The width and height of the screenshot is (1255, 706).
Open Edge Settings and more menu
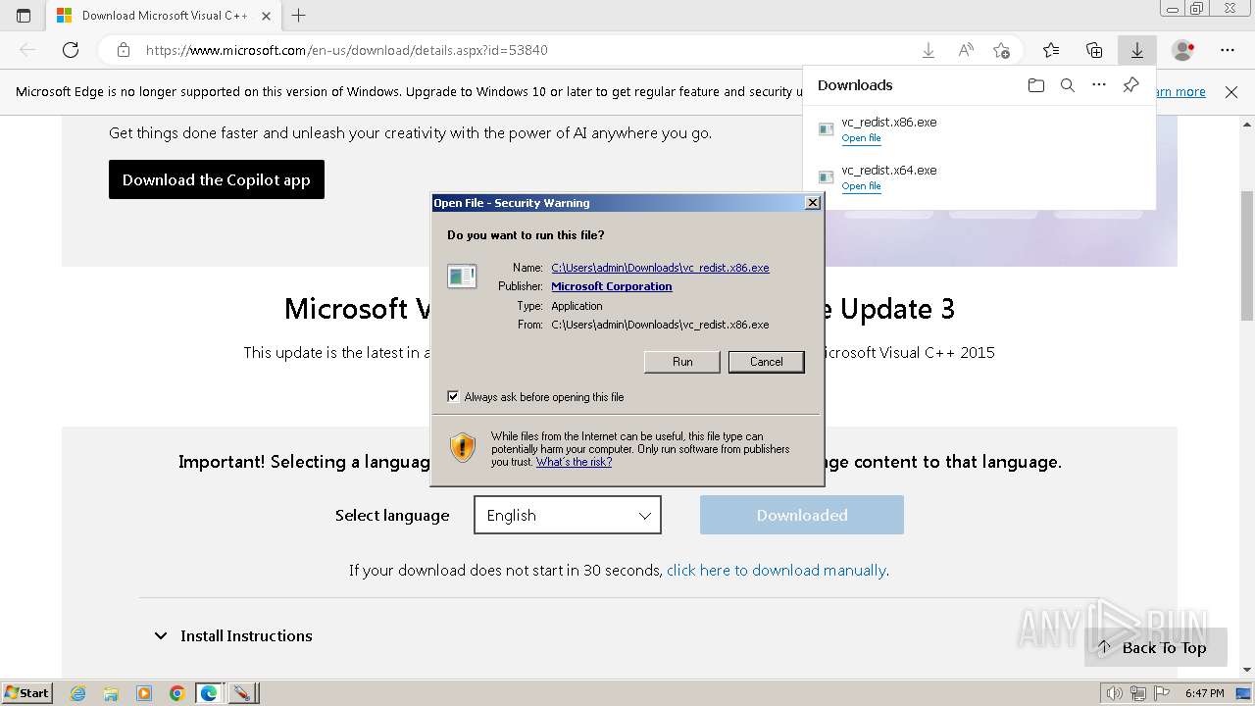tap(1228, 50)
